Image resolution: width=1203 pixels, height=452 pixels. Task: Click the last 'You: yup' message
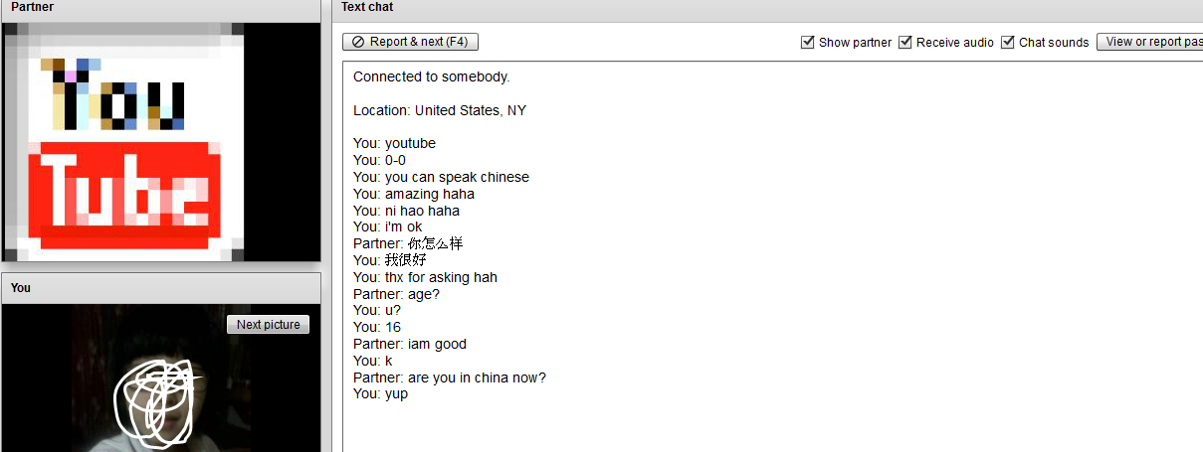click(x=380, y=394)
